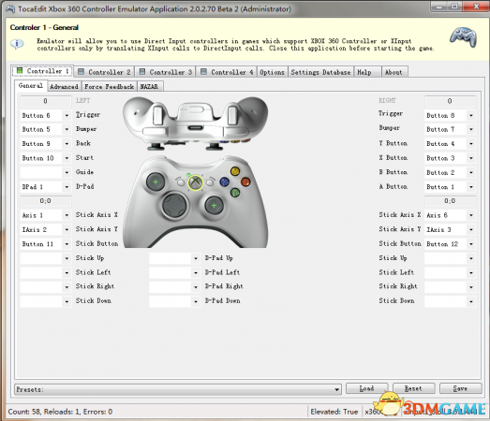Switch to the Advanced sub-tab
This screenshot has width=490, height=421.
(x=64, y=86)
